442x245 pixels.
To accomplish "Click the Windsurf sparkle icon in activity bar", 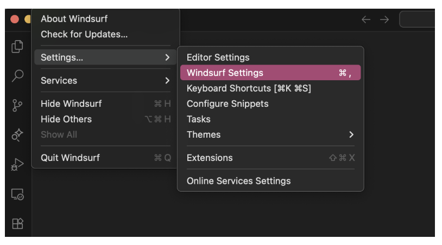I will pos(17,134).
